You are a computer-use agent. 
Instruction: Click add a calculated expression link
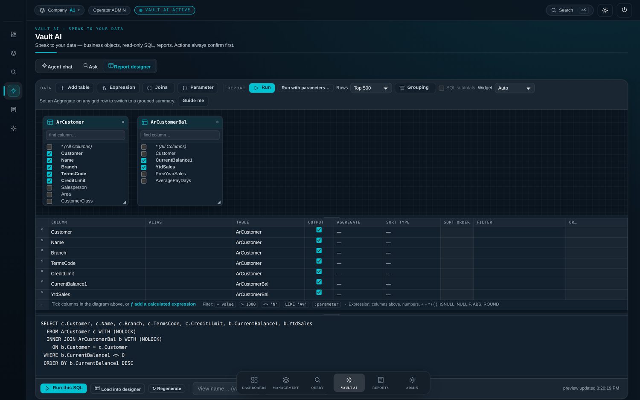point(163,304)
